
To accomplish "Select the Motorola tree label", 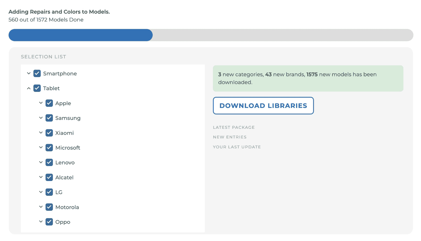I will 67,207.
